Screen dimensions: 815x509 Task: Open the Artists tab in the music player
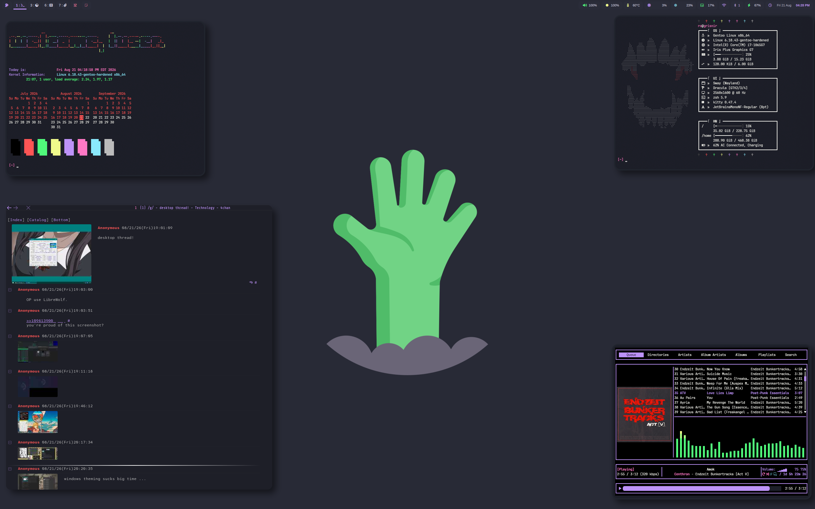[x=685, y=355]
